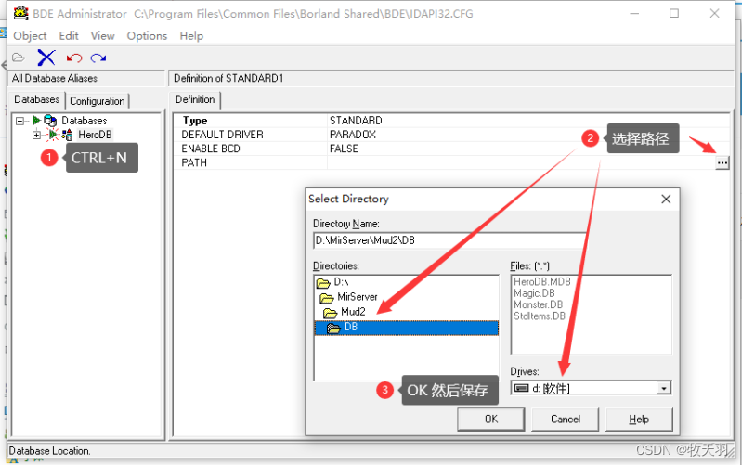The height and width of the screenshot is (465, 742).
Task: Select the Databases root node icon
Action: [x=50, y=121]
